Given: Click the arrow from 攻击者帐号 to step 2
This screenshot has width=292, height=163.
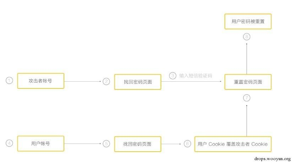Looking at the screenshot, I should click(x=82, y=81).
